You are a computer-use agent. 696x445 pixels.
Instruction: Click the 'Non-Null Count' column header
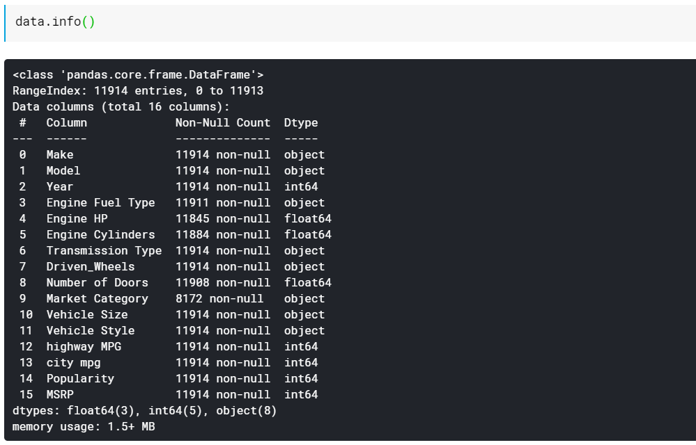click(x=222, y=122)
